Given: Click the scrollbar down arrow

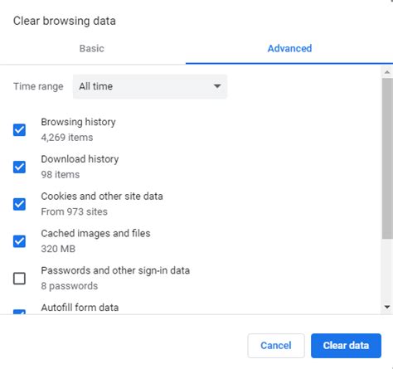Looking at the screenshot, I should pos(387,307).
